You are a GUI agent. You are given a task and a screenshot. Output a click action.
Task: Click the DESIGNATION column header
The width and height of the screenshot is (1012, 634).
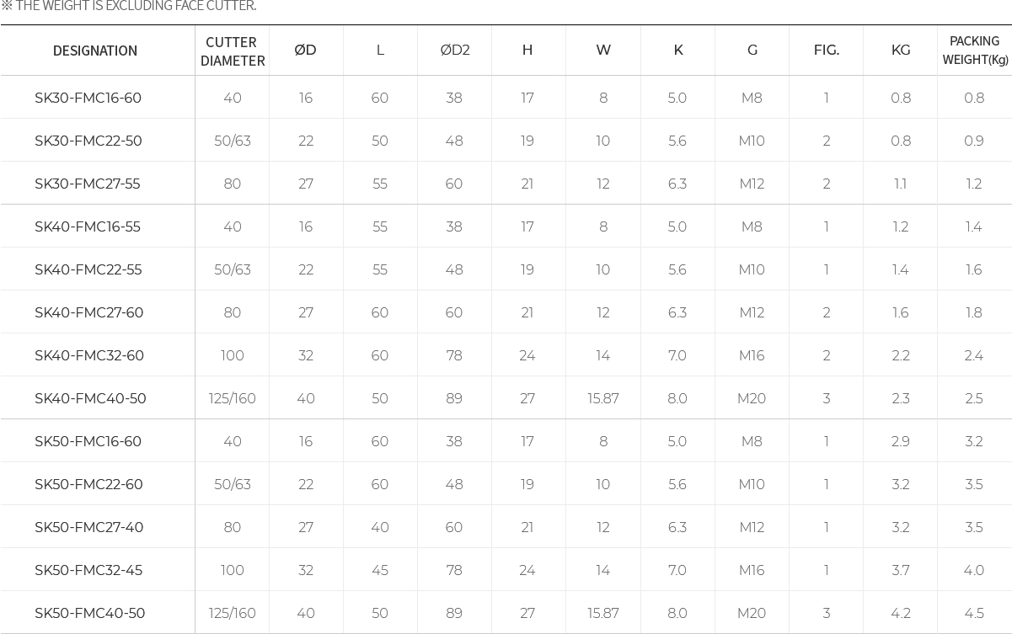click(95, 51)
